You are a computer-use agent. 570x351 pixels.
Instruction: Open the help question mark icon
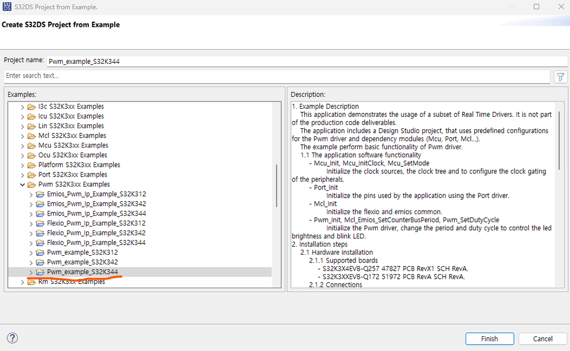13,338
